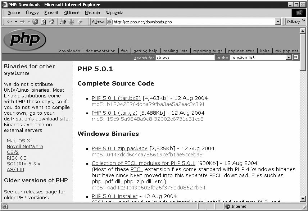Download PHP 5.0.1 (tar.bz2)
308x211 pixels.
click(116, 98)
